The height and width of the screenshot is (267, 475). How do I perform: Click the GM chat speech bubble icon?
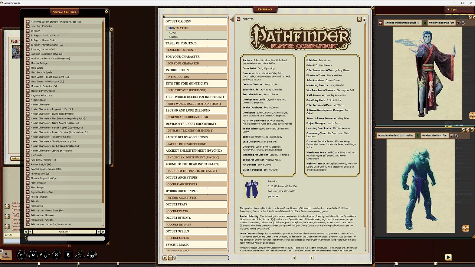coord(6,235)
